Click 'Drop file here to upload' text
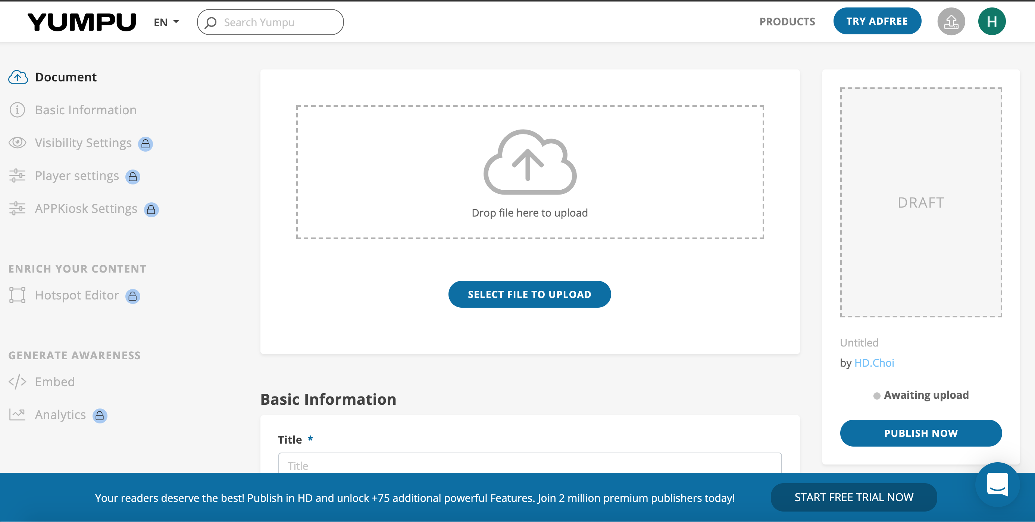Screen dimensions: 1035x522 [529, 213]
